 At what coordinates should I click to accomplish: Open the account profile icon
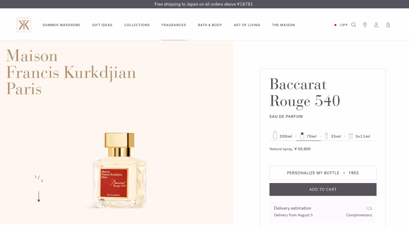coord(376,25)
